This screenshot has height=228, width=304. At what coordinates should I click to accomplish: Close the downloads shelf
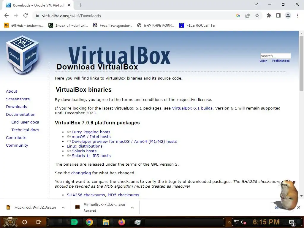point(299,207)
